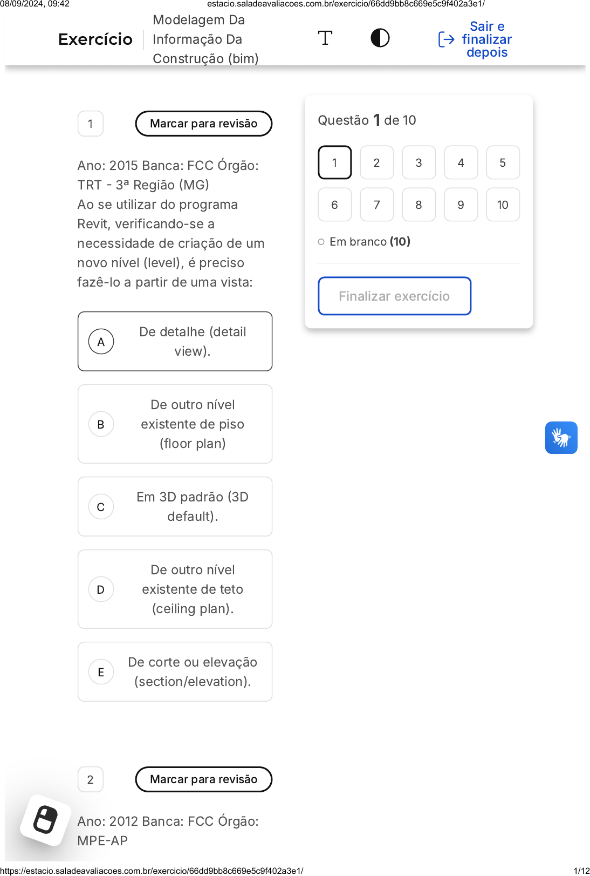
Task: Select answer option A circle
Action: (x=101, y=342)
